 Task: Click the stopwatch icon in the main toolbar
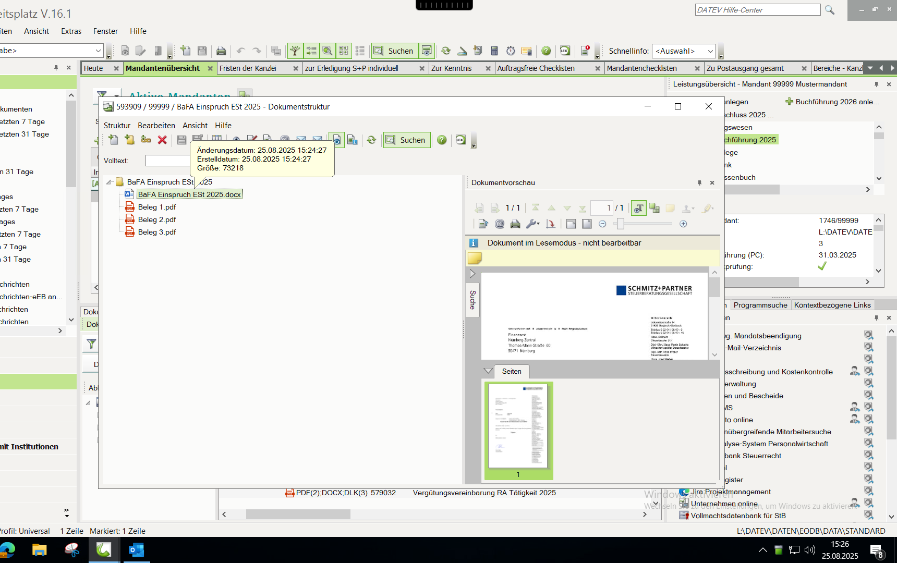[x=511, y=51]
